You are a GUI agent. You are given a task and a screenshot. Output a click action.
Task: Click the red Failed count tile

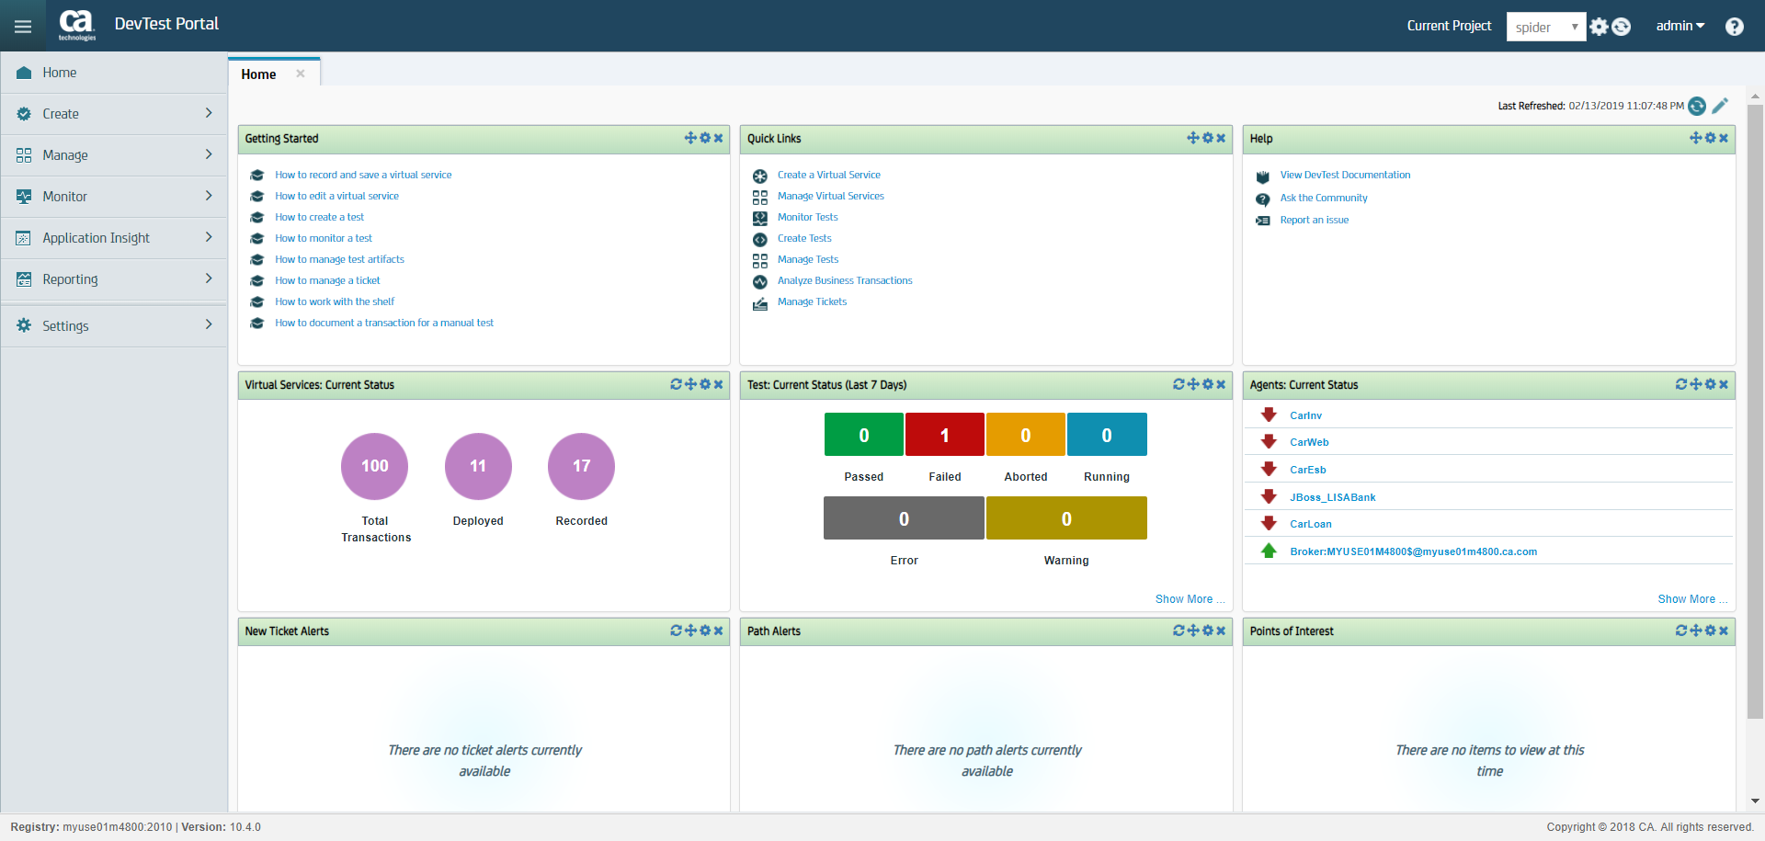[x=945, y=435]
